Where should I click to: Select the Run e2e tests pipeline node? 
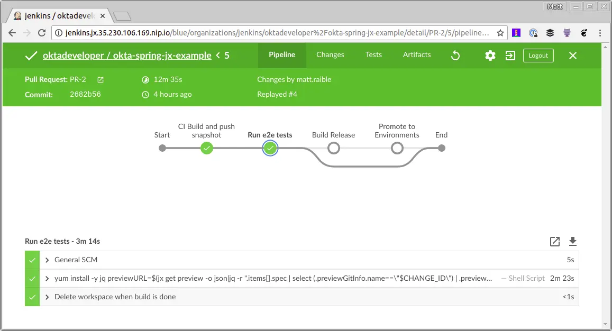click(x=270, y=148)
